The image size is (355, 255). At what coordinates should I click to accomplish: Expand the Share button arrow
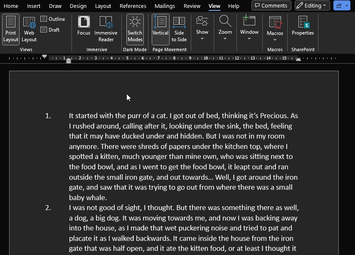pos(347,5)
